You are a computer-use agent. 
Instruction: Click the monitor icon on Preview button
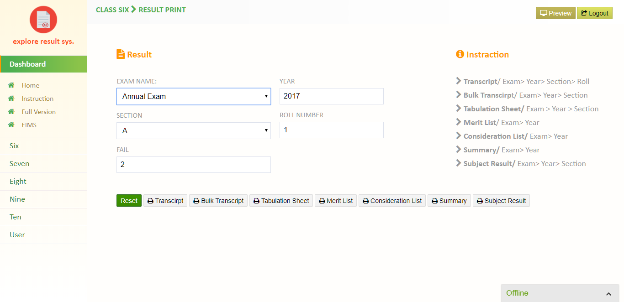pos(544,13)
